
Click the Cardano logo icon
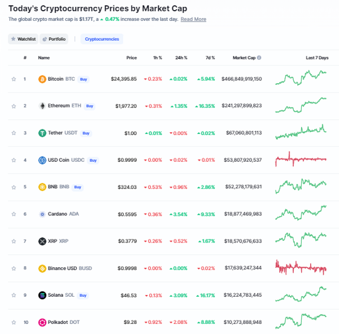pos(42,214)
